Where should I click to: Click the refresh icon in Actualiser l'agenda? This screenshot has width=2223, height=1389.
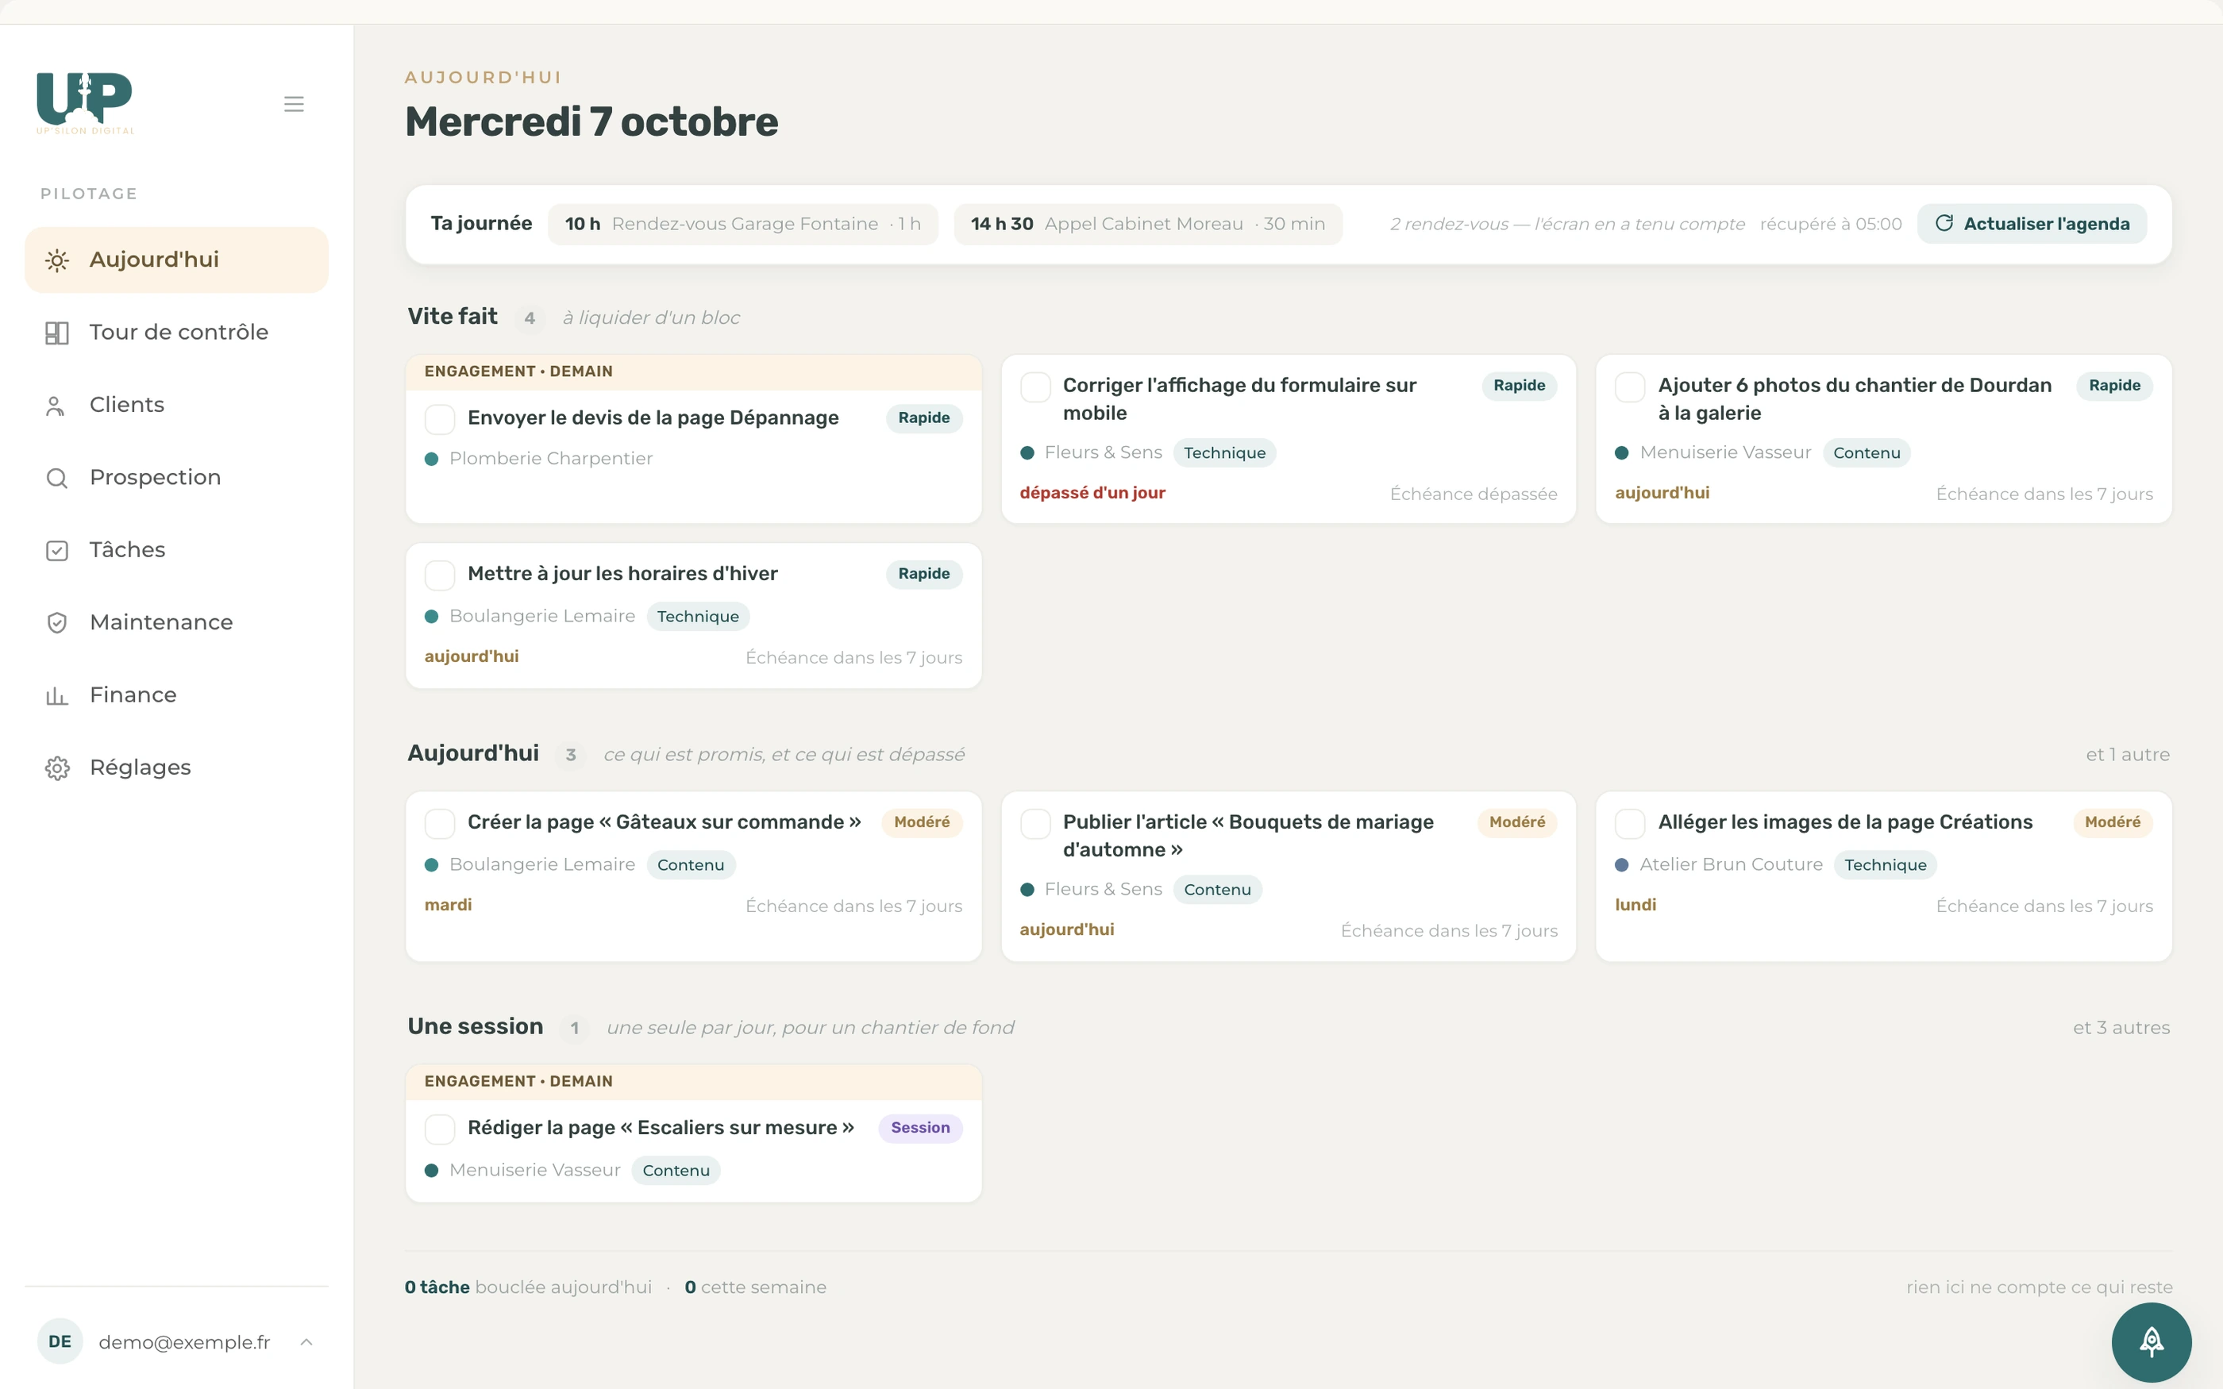click(x=1944, y=223)
